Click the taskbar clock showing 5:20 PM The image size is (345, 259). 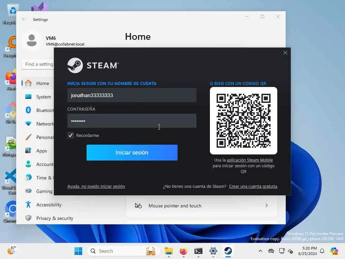(x=308, y=251)
